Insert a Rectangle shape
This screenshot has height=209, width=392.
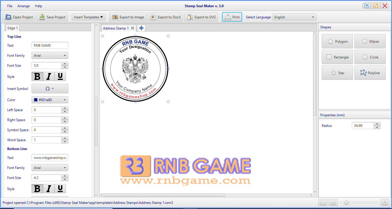click(337, 57)
